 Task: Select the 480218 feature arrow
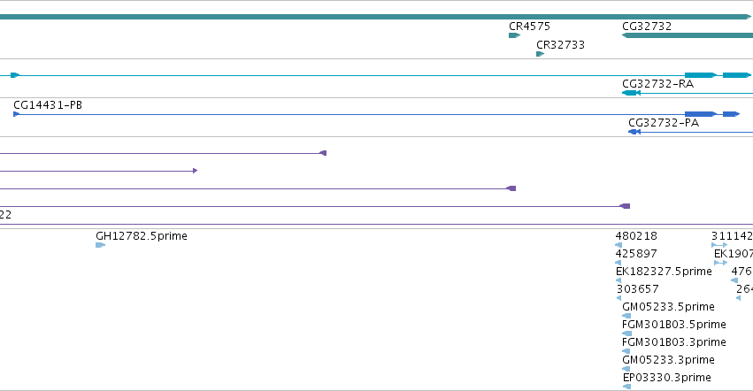619,245
